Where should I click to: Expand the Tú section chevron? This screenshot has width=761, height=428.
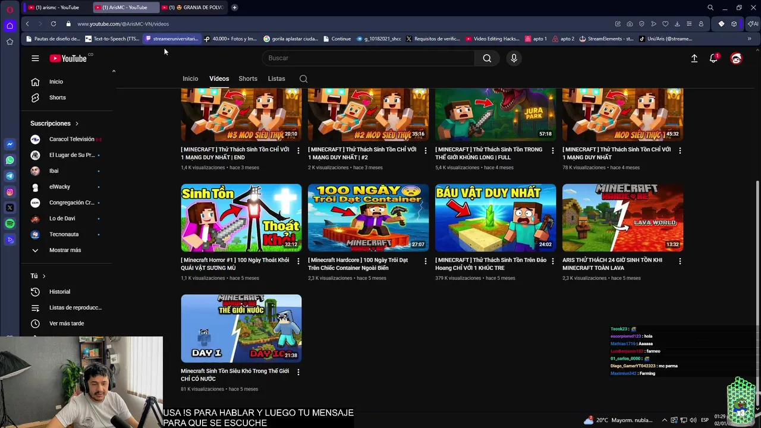44,276
